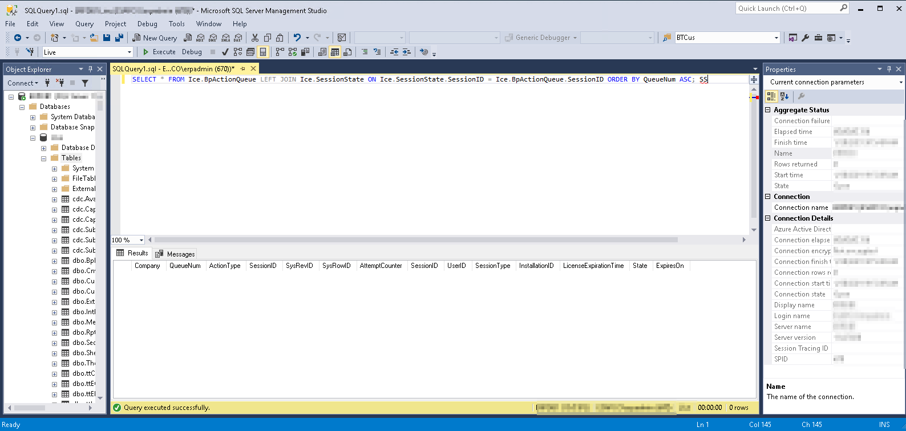The width and height of the screenshot is (906, 431).
Task: Click the Quick Launch search field
Action: pos(786,9)
